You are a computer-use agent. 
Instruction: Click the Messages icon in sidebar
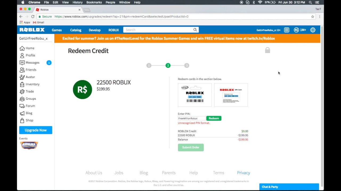coord(22,63)
